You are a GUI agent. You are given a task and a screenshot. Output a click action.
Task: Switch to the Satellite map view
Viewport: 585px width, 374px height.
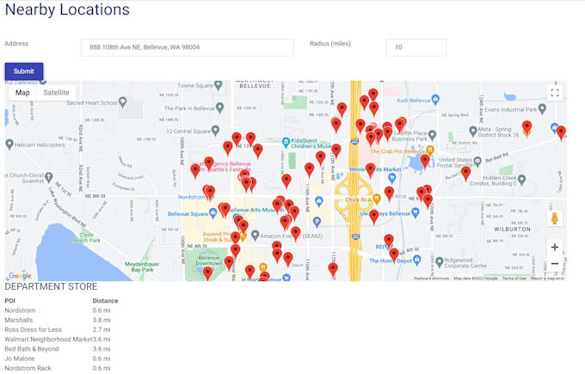pos(56,93)
